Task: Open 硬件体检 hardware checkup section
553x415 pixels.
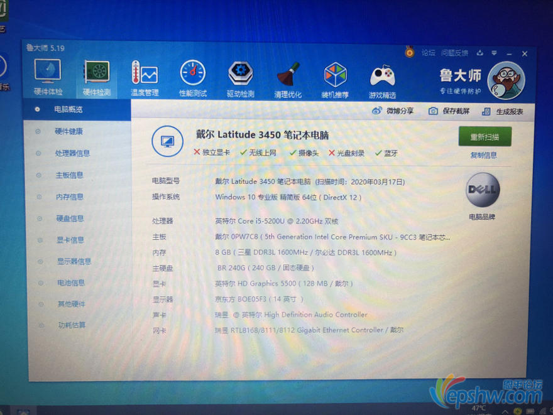Action: pos(48,77)
